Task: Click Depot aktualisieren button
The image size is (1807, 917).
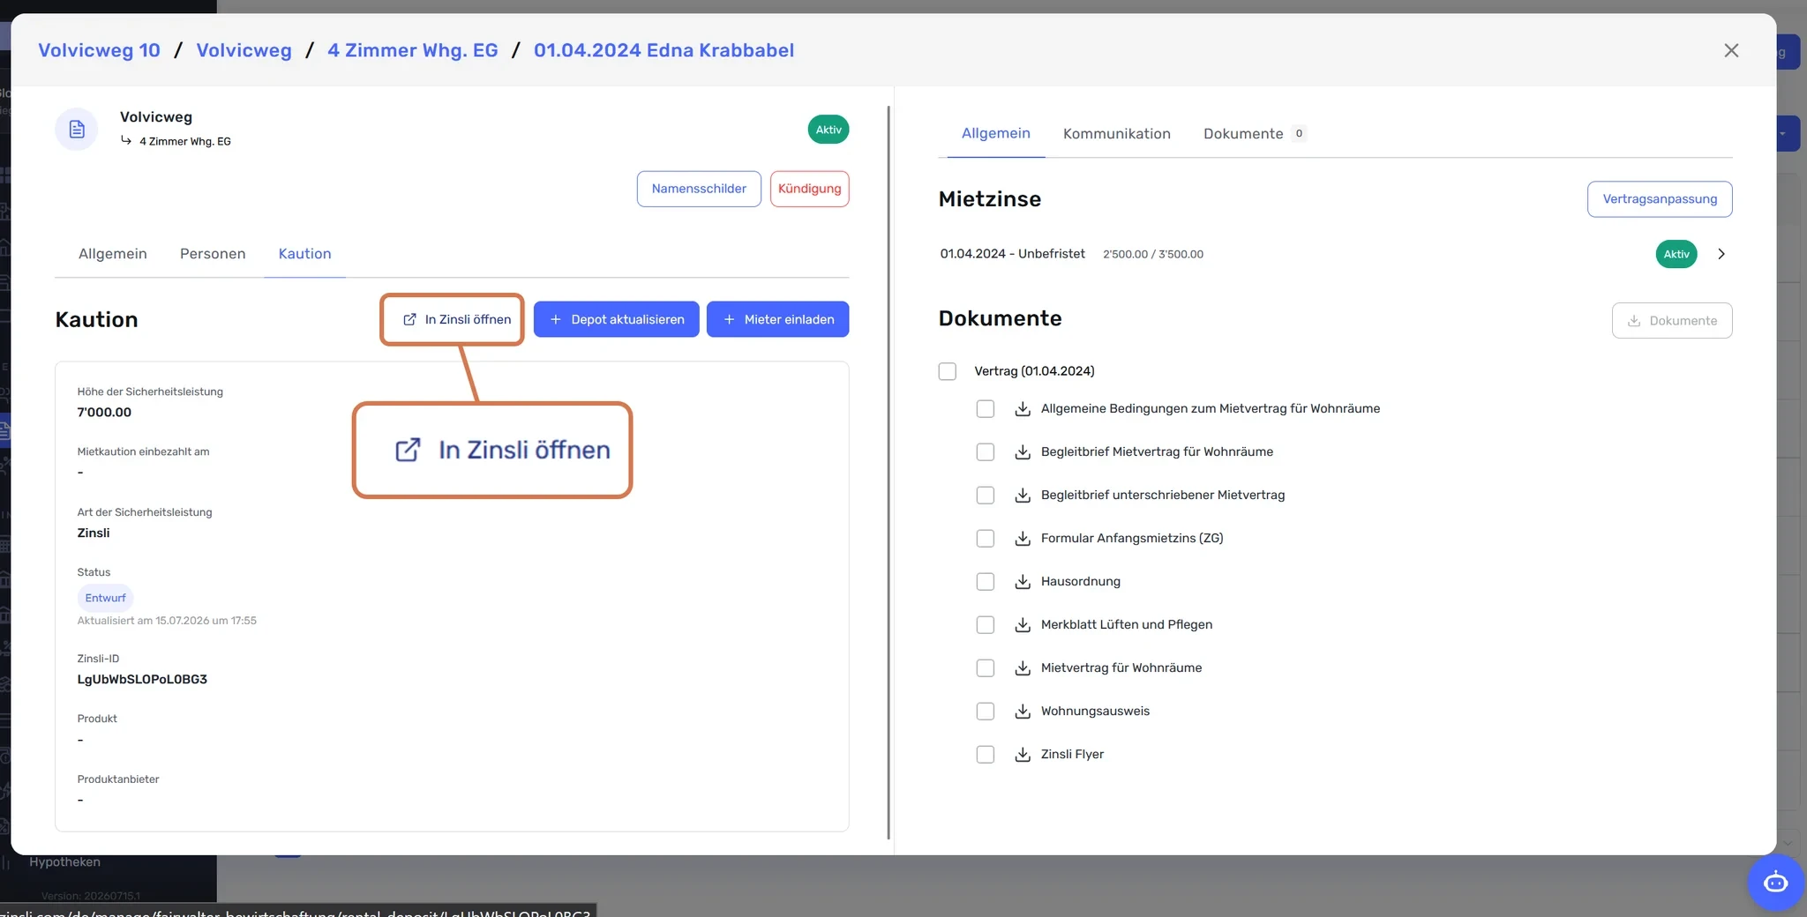Action: (617, 319)
